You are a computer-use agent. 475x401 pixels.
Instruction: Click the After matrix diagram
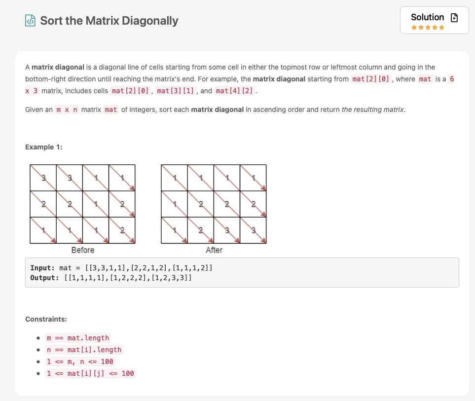[214, 204]
